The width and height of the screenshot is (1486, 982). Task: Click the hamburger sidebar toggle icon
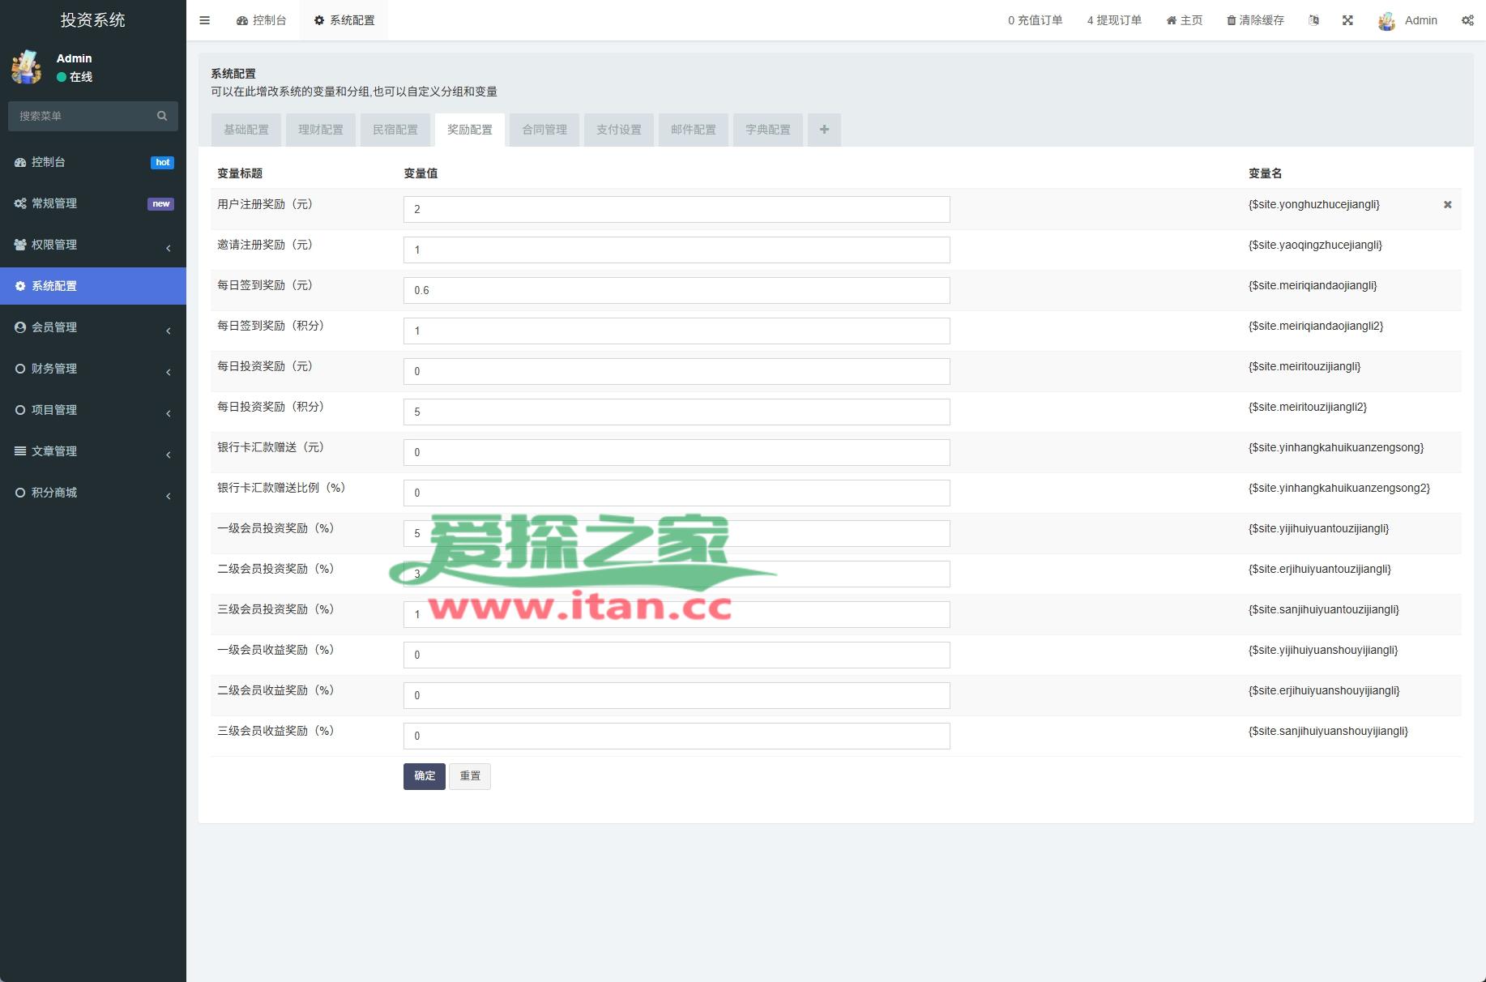(x=204, y=20)
